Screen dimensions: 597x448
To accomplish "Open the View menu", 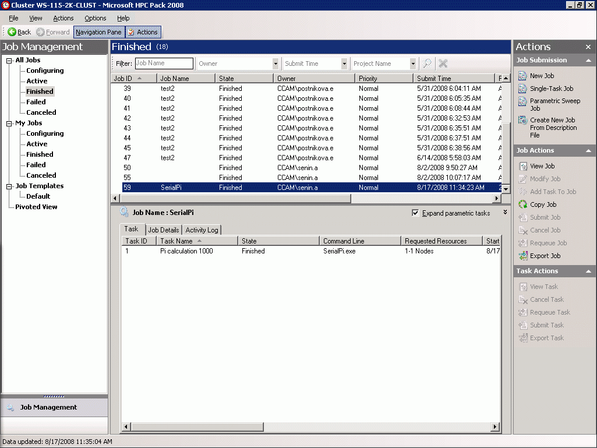I will (36, 18).
